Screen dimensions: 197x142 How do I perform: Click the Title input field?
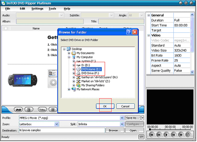[121, 21]
